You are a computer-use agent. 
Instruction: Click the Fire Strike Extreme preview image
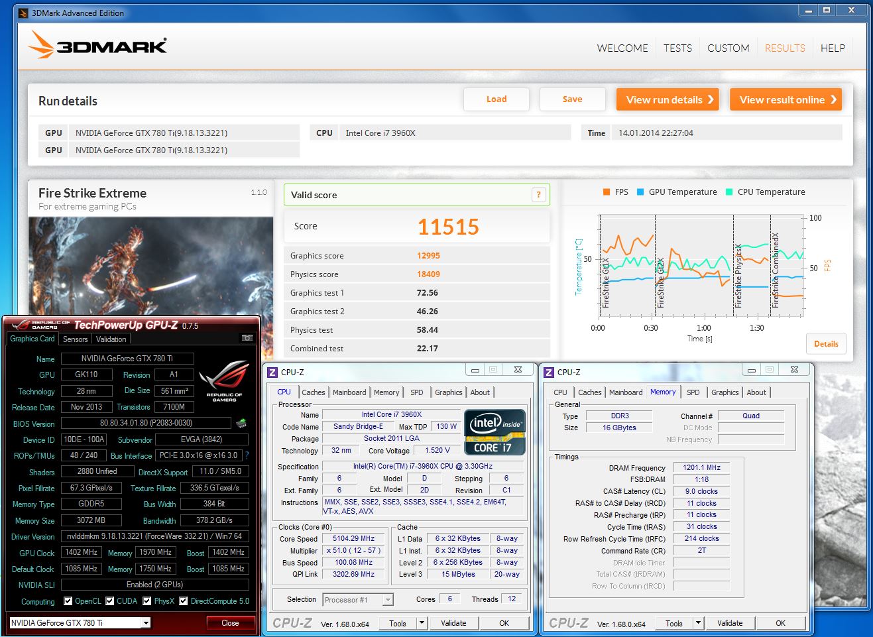coord(150,265)
